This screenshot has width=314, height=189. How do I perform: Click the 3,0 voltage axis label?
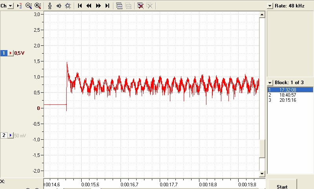pyautogui.click(x=37, y=14)
